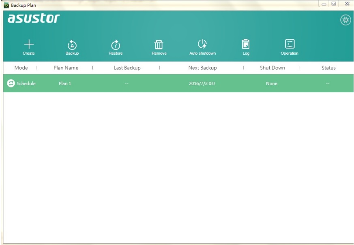
Task: Click the Create plan plus icon
Action: 29,44
